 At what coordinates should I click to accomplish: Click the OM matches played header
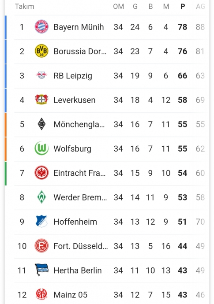pyautogui.click(x=118, y=7)
